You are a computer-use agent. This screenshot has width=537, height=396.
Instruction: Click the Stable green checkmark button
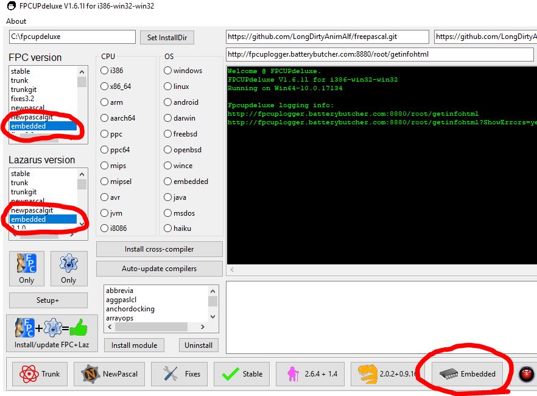pyautogui.click(x=242, y=373)
